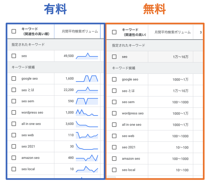Click the volume value 1,600

point(70,78)
